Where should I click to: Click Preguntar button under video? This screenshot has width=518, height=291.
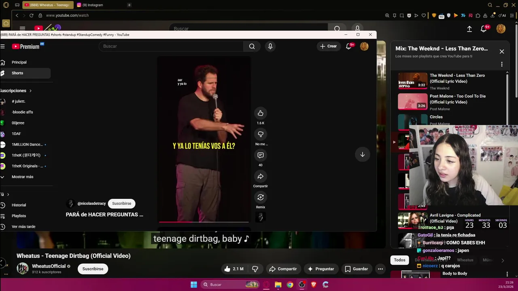click(321, 269)
